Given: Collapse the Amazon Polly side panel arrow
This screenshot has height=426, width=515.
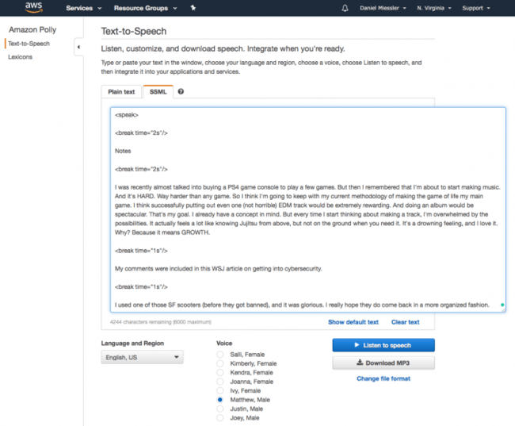Looking at the screenshot, I should tap(78, 47).
